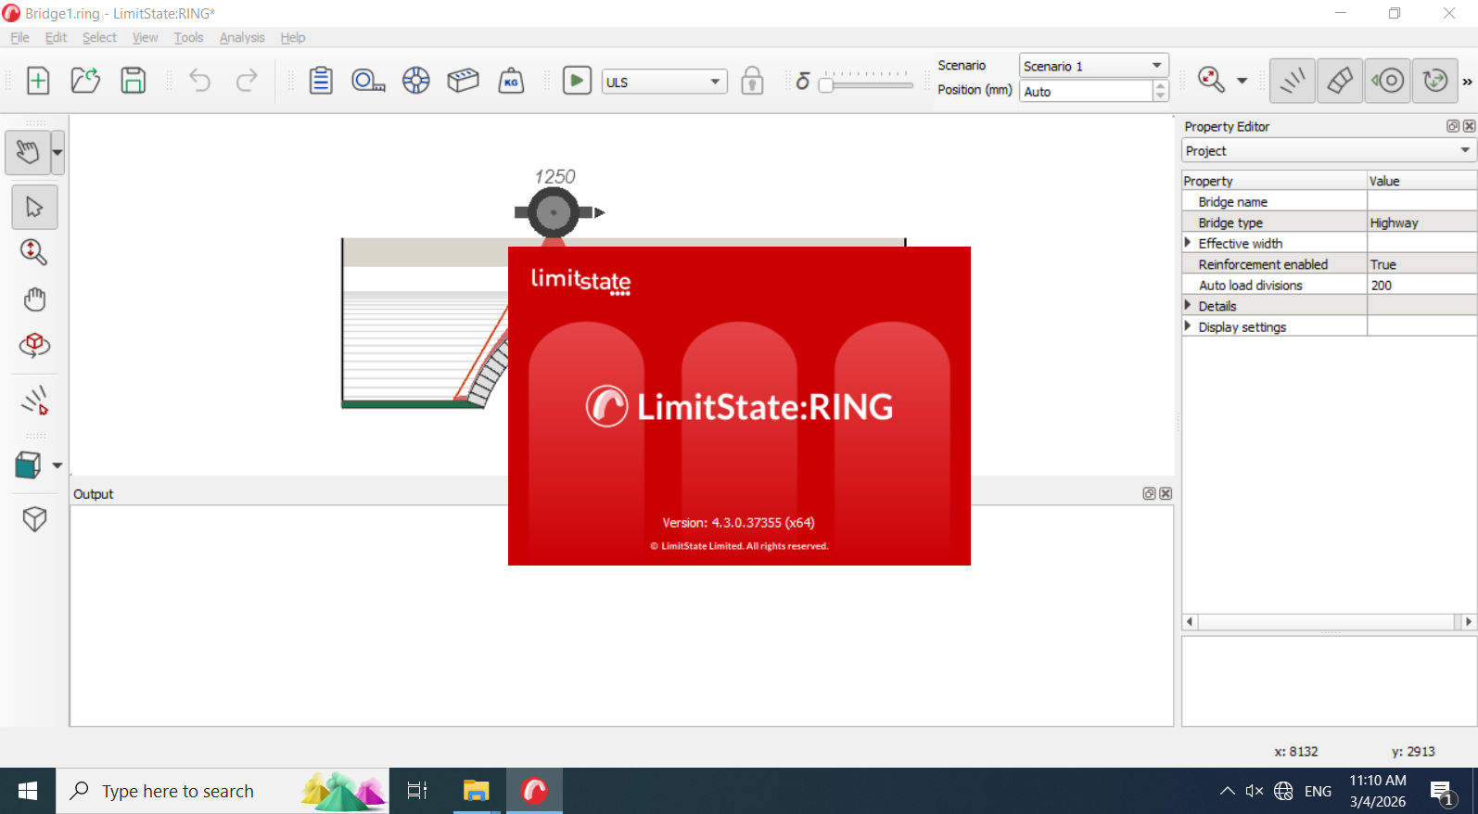Open the Project dropdown in Property Editor

(x=1328, y=150)
